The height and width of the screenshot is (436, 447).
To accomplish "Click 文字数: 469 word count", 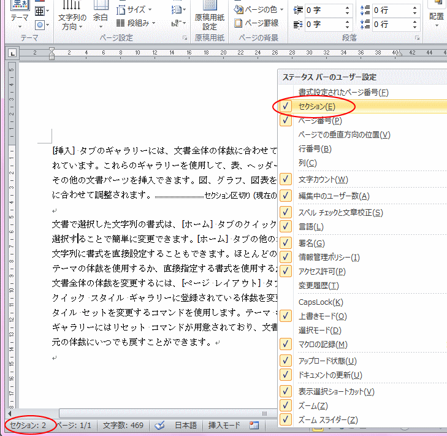I will 123,426.
